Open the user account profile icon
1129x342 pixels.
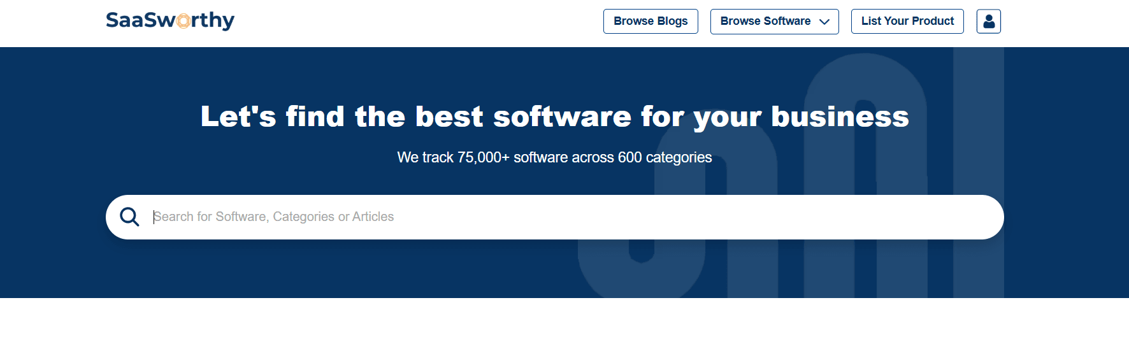click(988, 21)
